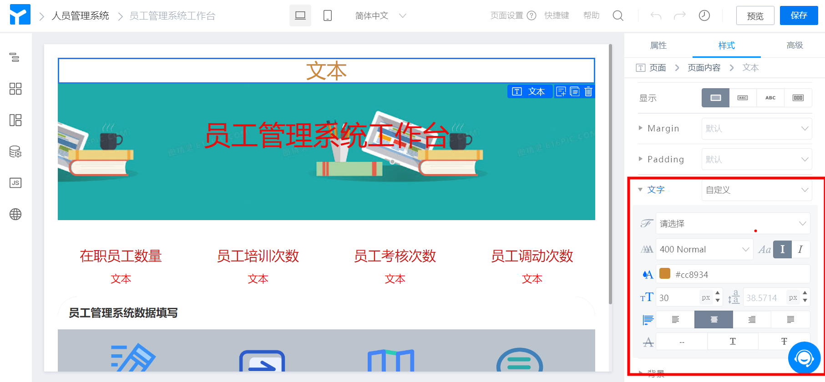Switch to the 属性 tab

[x=658, y=45]
